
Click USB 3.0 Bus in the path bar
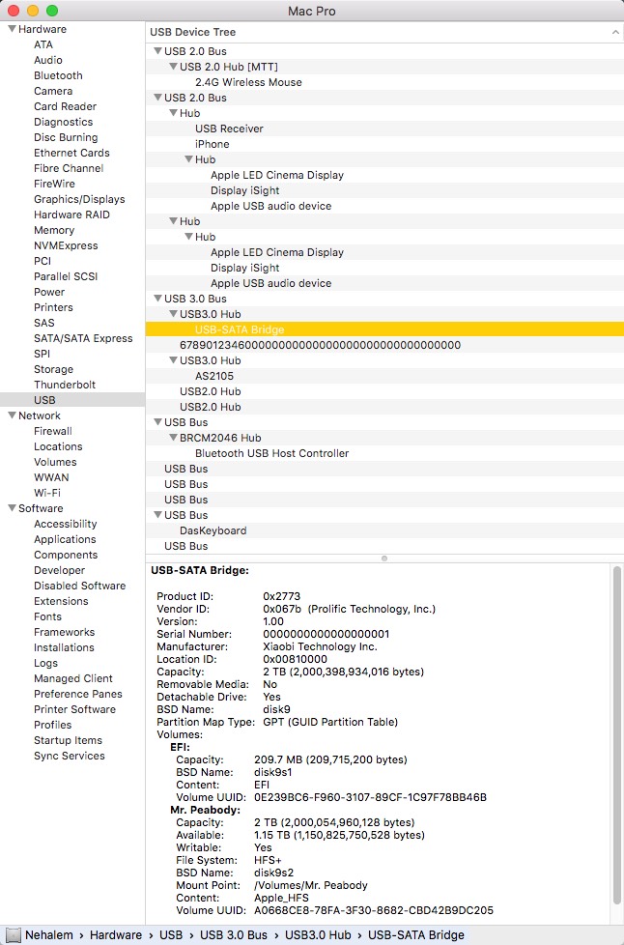[x=234, y=935]
